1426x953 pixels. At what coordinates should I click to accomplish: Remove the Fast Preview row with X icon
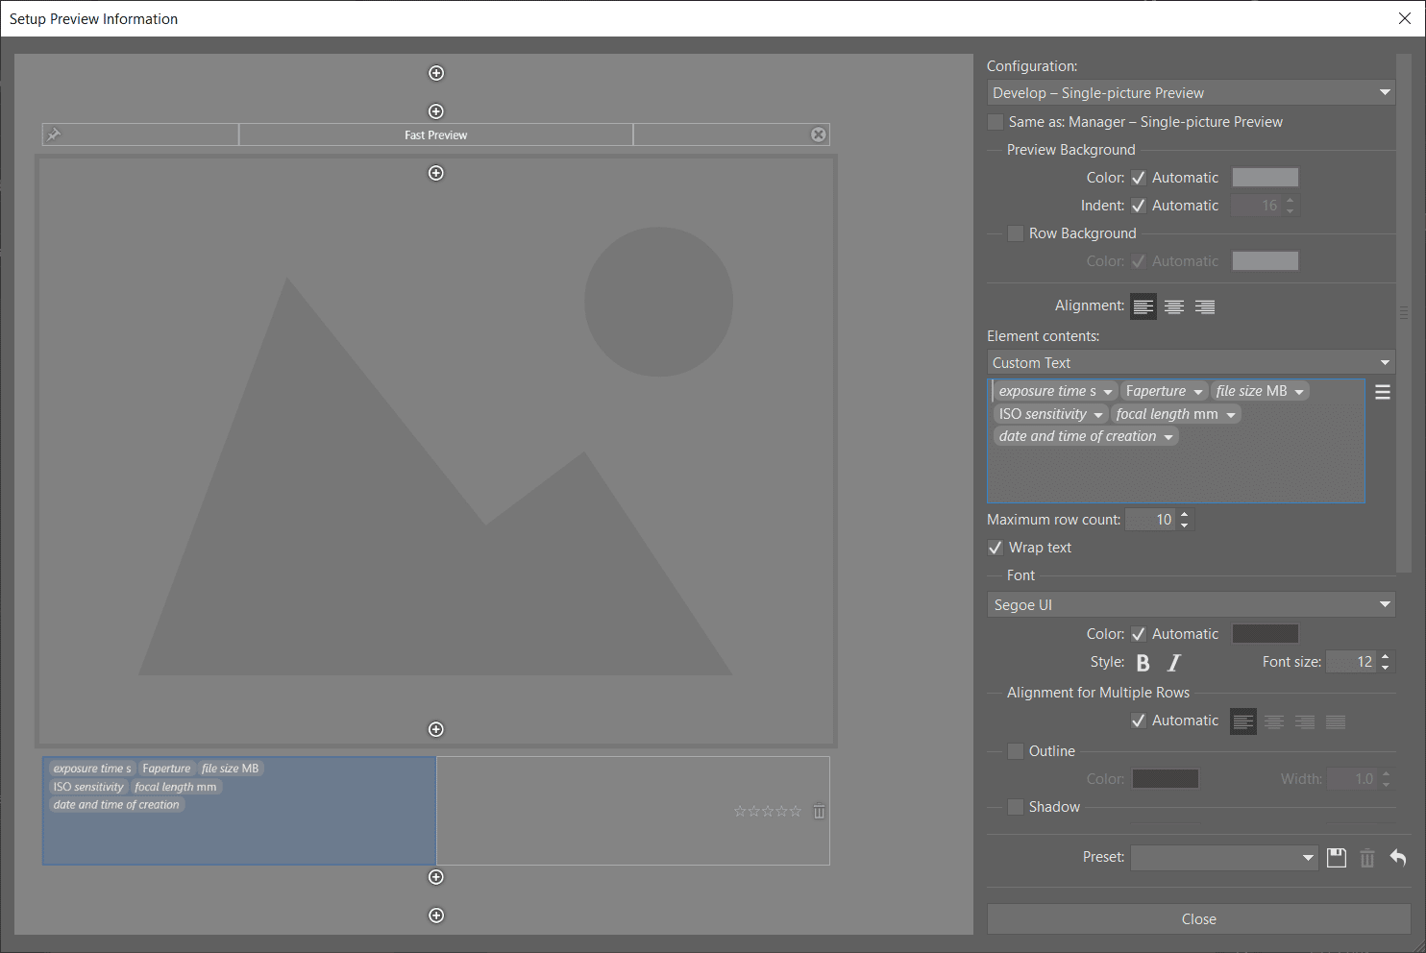pos(818,134)
